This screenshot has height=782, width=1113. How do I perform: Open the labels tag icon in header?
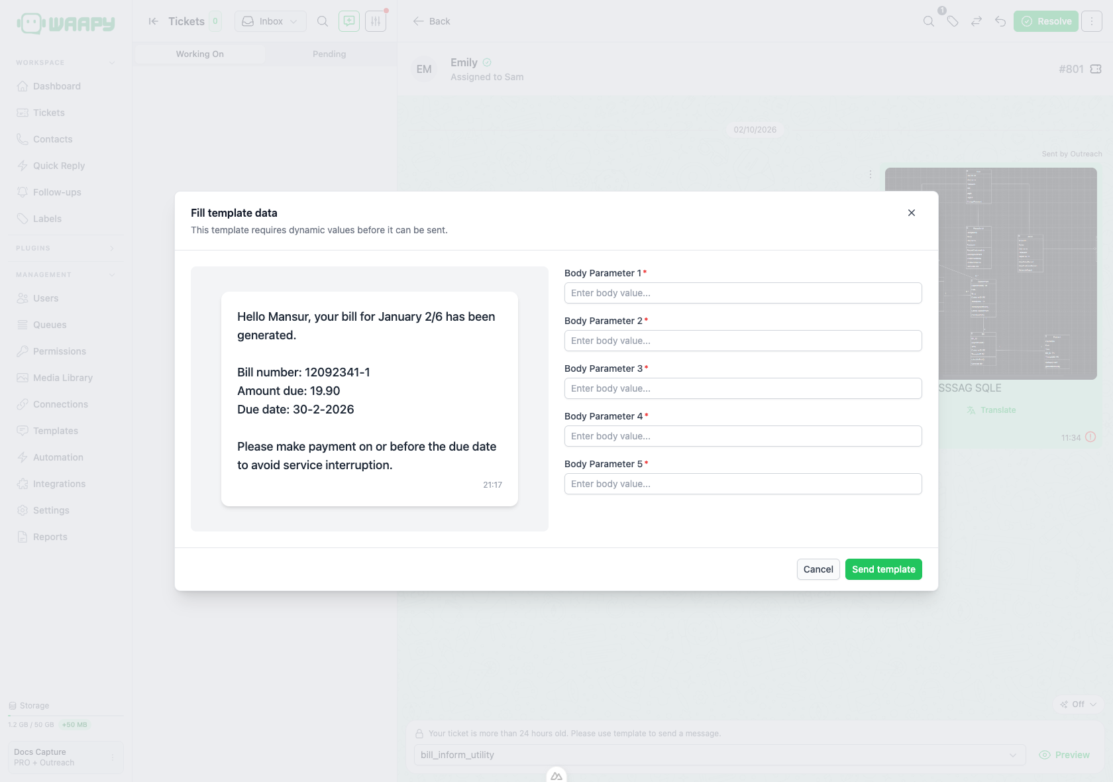(x=953, y=21)
